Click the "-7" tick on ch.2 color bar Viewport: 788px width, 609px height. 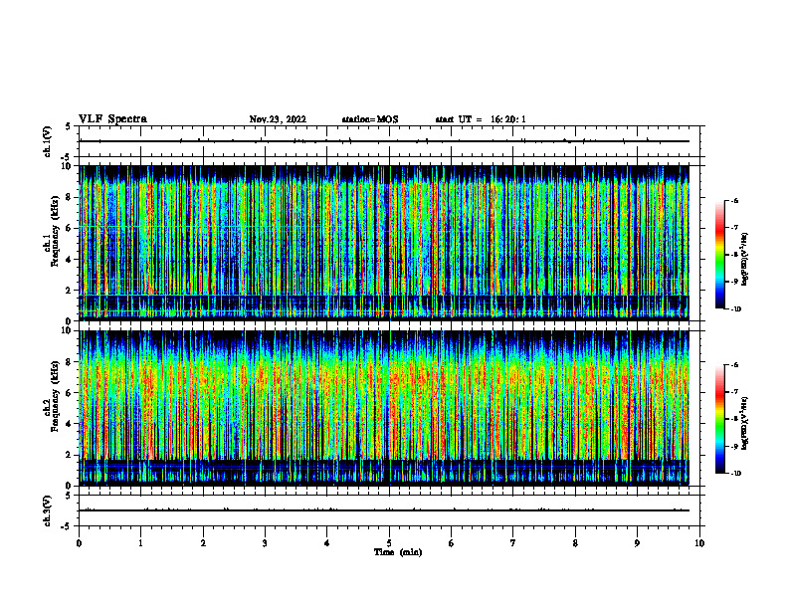pos(734,392)
